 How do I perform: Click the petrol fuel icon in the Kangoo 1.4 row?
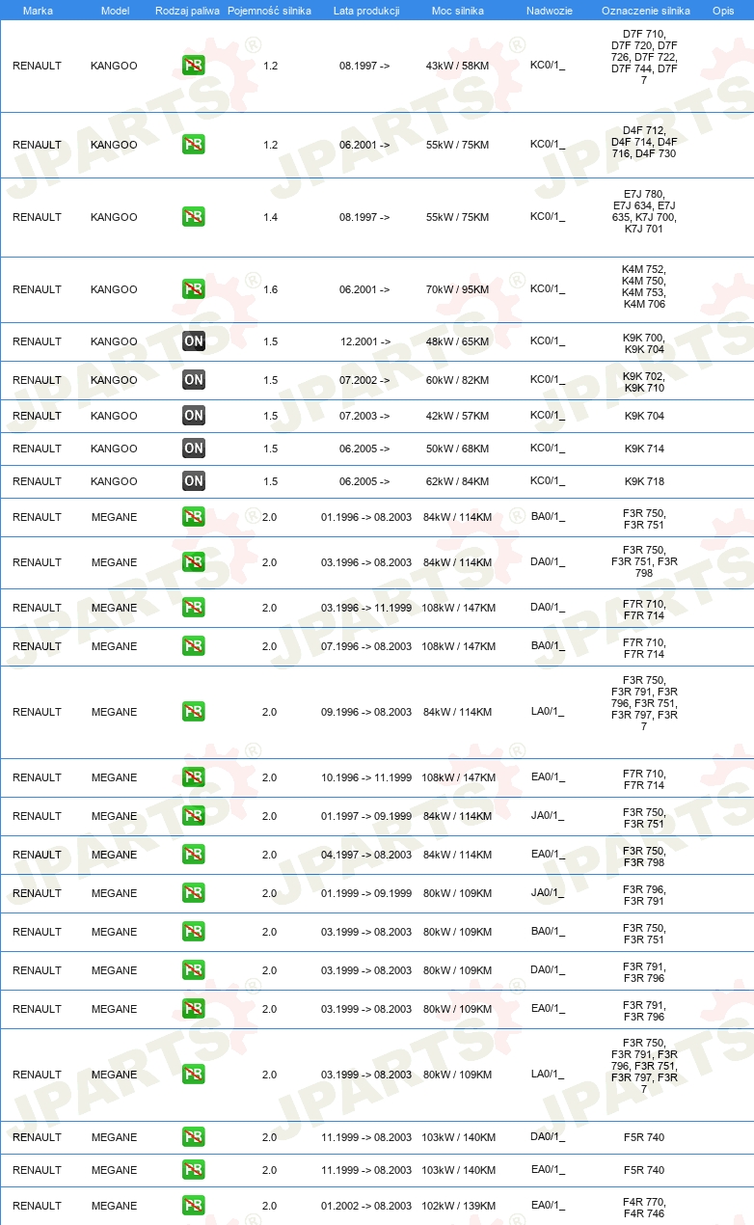pyautogui.click(x=194, y=217)
